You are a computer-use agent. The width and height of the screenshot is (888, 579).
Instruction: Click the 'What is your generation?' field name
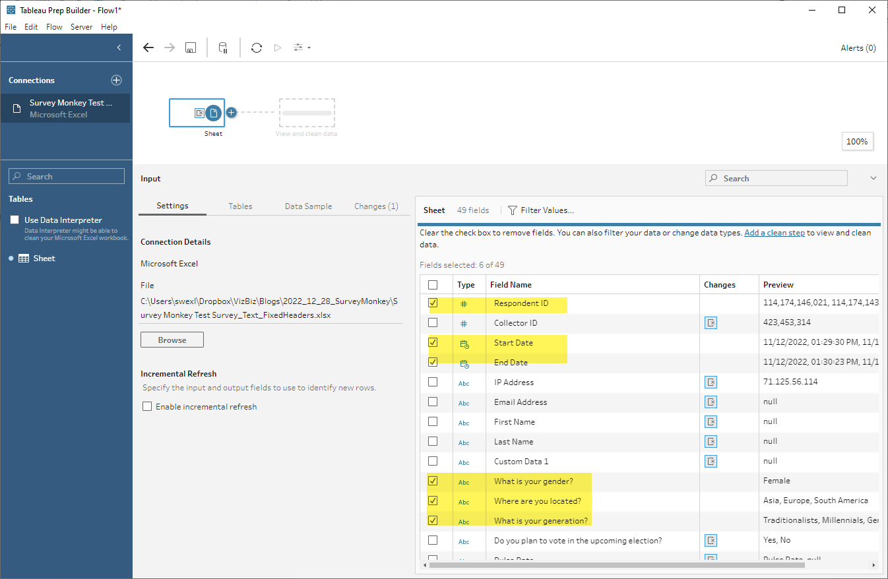coord(541,520)
